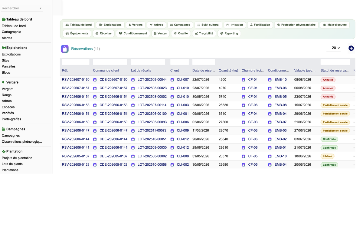The image size is (363, 225).
Task: Open the Qualité tab
Action: coord(181,33)
